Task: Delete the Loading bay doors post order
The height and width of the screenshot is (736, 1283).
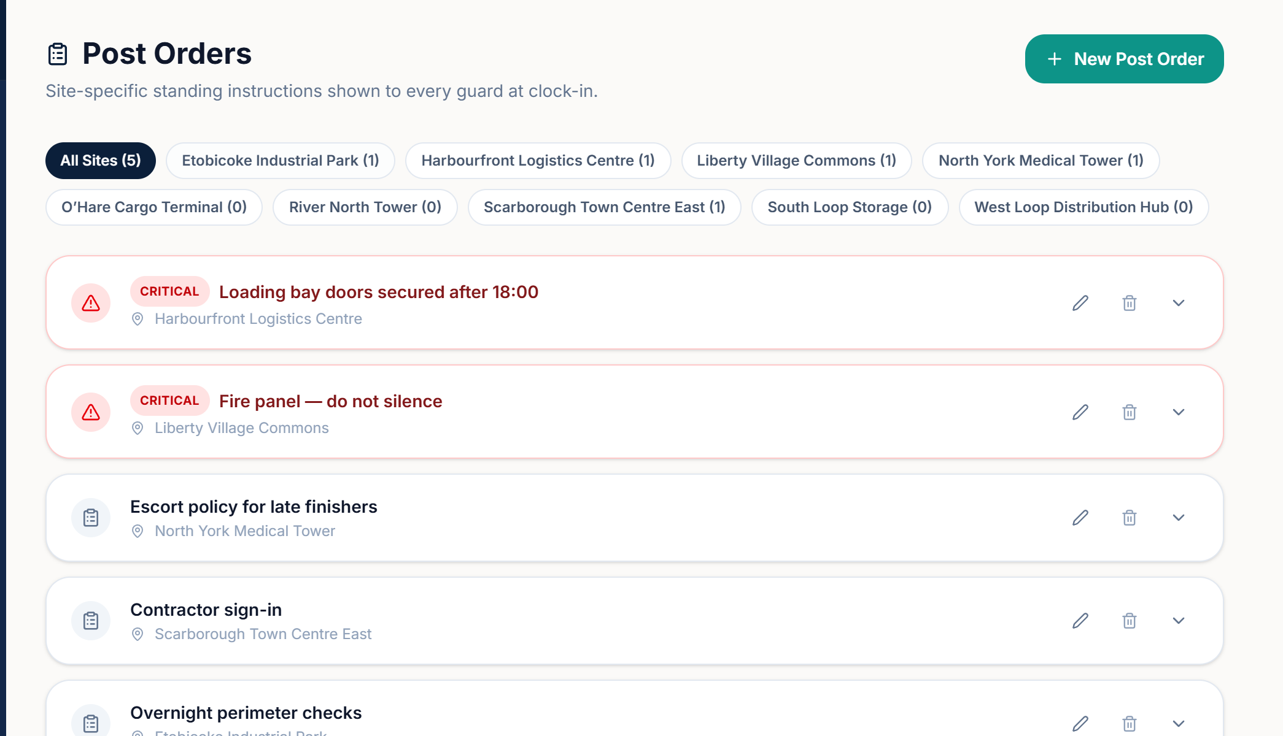Action: pos(1130,303)
